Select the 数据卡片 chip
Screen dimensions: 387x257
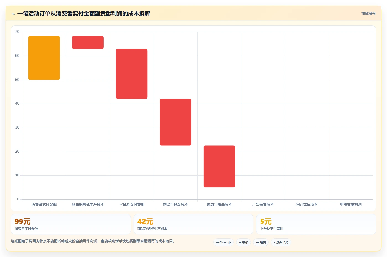tap(281, 242)
